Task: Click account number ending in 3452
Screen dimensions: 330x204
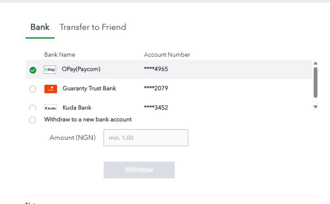Action: (156, 108)
